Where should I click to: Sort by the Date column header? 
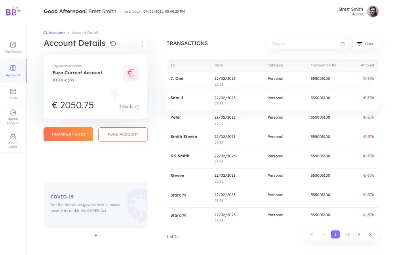pyautogui.click(x=219, y=65)
